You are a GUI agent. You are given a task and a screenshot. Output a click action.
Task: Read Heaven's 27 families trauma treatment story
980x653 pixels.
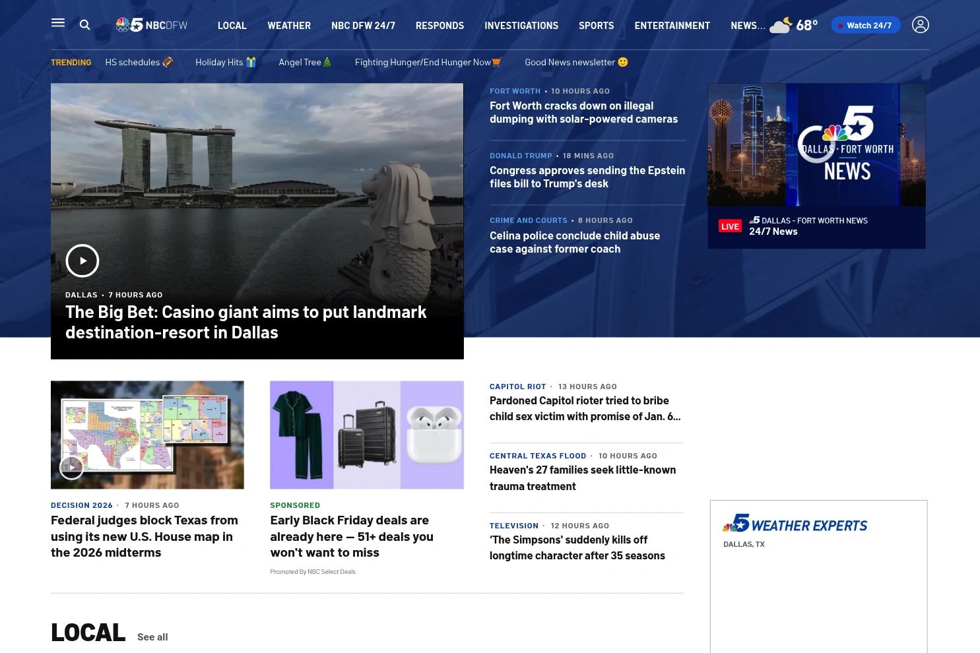coord(583,478)
